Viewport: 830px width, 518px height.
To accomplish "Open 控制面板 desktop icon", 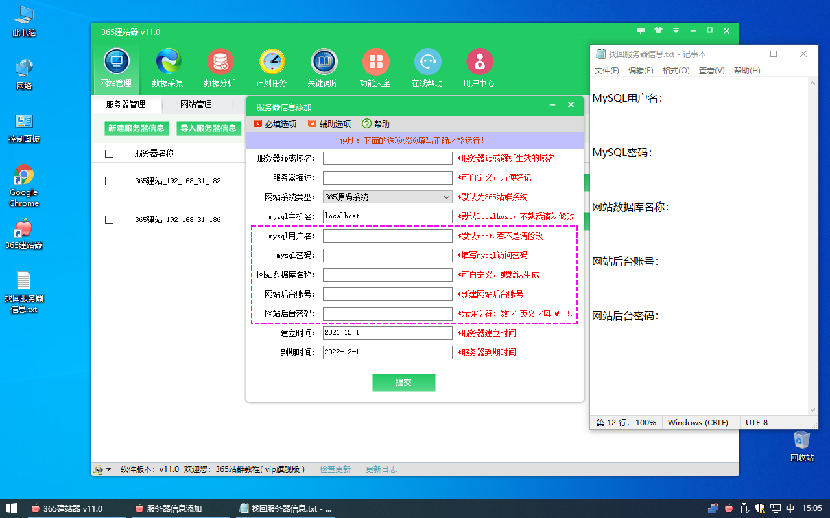I will [24, 128].
